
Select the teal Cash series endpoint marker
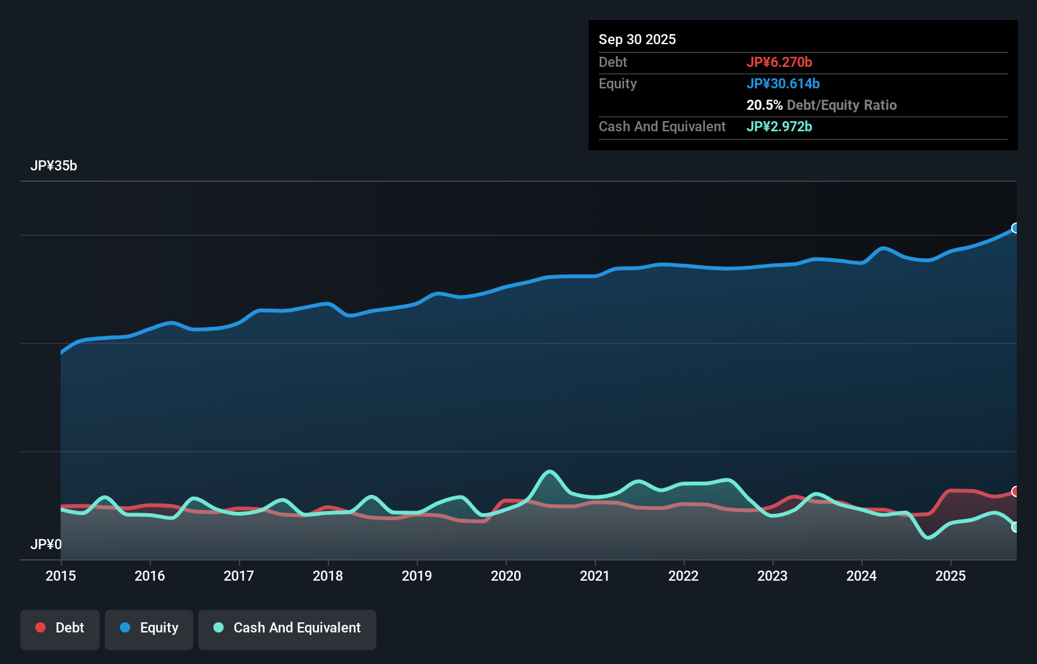1016,527
